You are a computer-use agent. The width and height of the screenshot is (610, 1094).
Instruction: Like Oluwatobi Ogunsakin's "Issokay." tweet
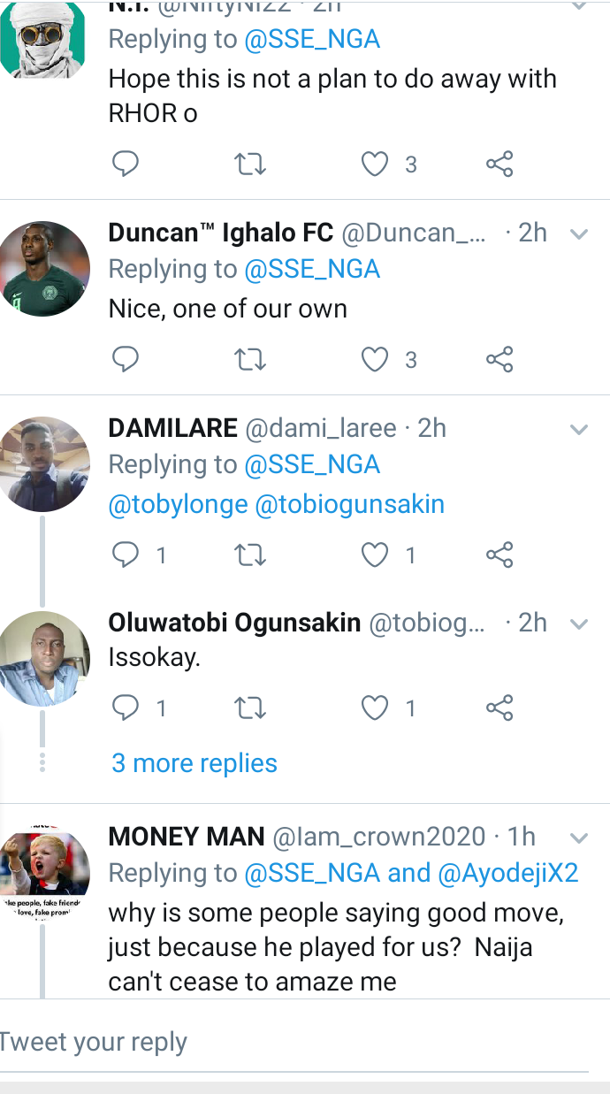pos(376,708)
